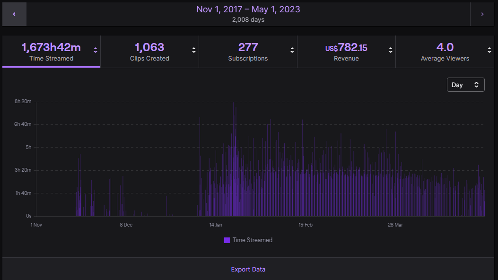The image size is (498, 280).
Task: Click the 14 Jan axis label
Action: pos(216,225)
